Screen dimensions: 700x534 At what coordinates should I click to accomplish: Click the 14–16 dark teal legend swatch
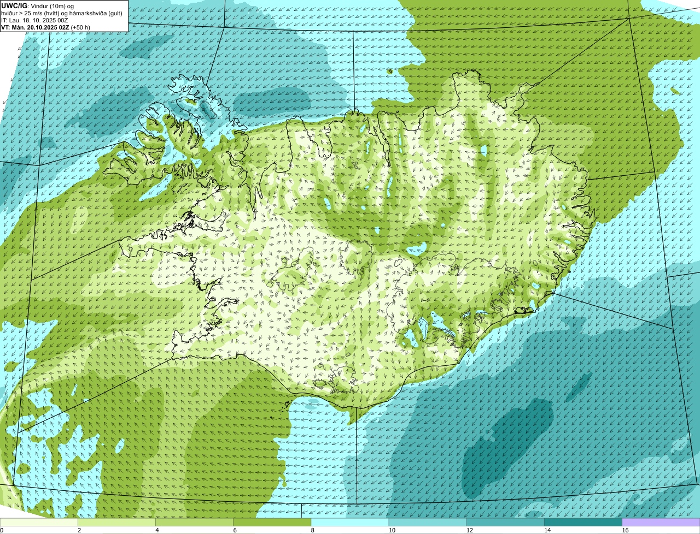pyautogui.click(x=583, y=523)
